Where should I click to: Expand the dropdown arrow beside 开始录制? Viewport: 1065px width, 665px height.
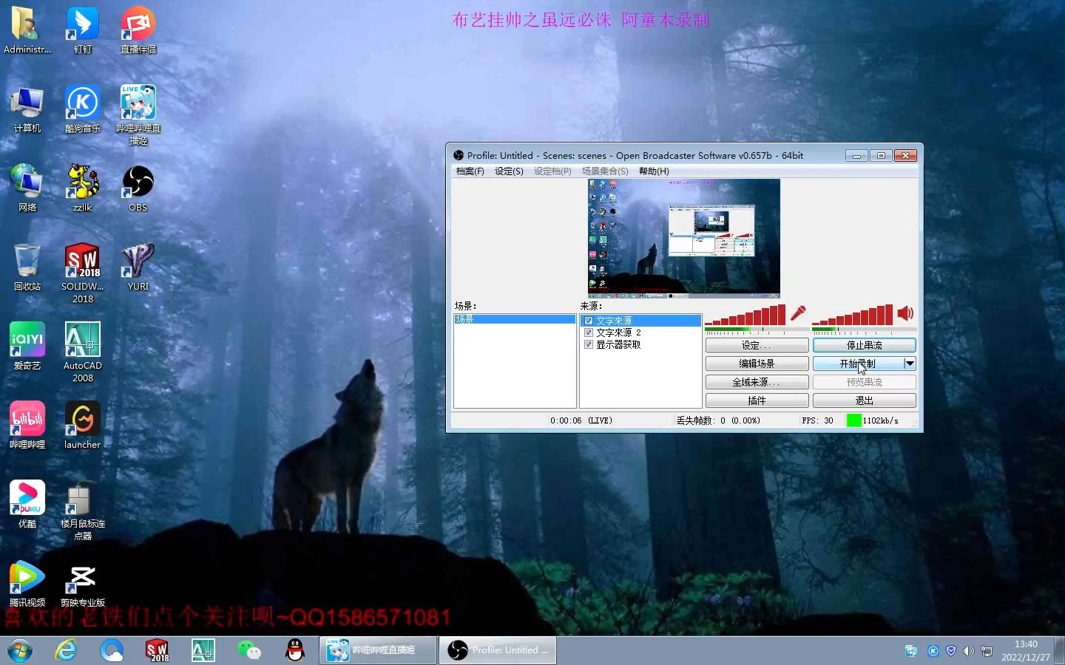point(910,364)
